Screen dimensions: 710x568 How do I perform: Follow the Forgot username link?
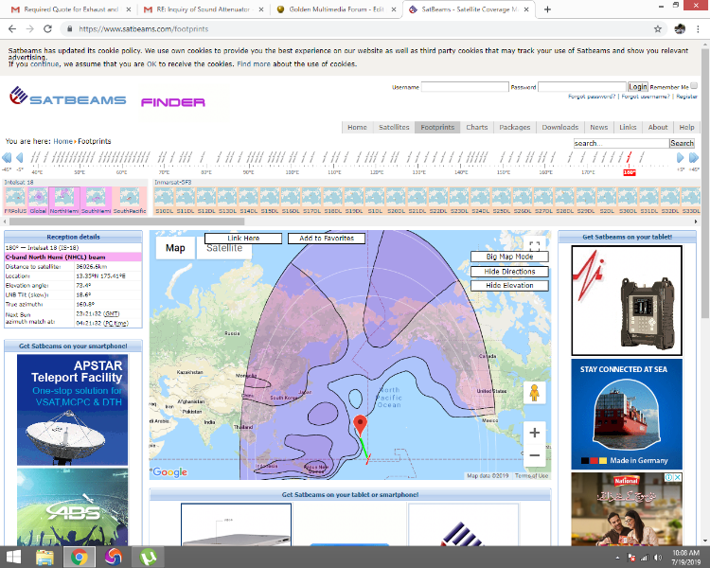tap(646, 97)
